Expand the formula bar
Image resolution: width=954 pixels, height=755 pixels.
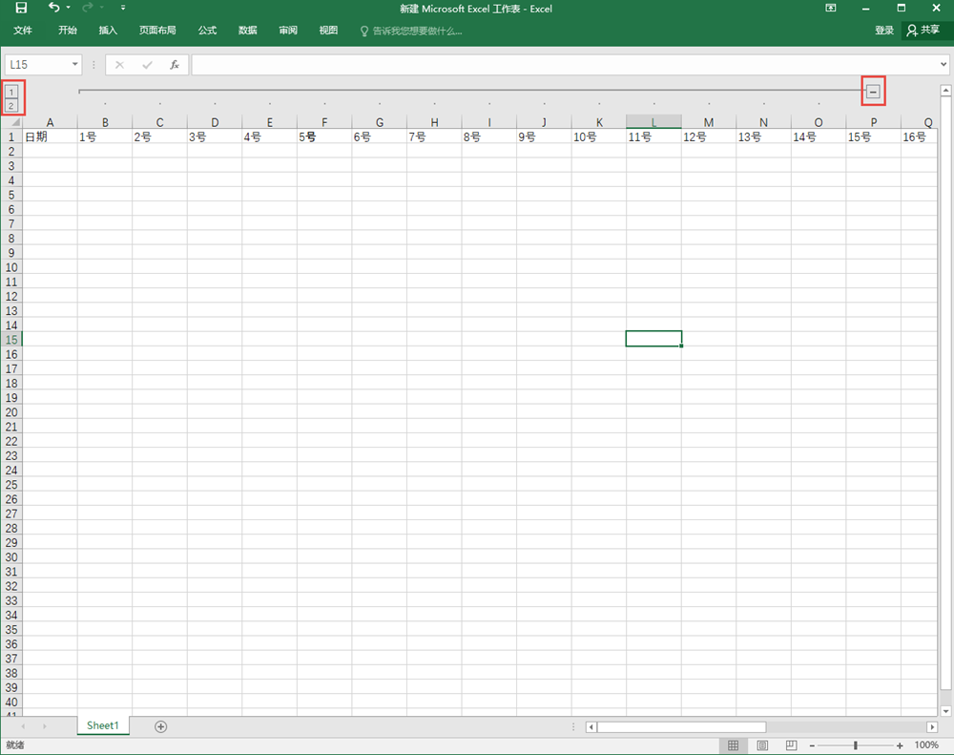(x=944, y=65)
